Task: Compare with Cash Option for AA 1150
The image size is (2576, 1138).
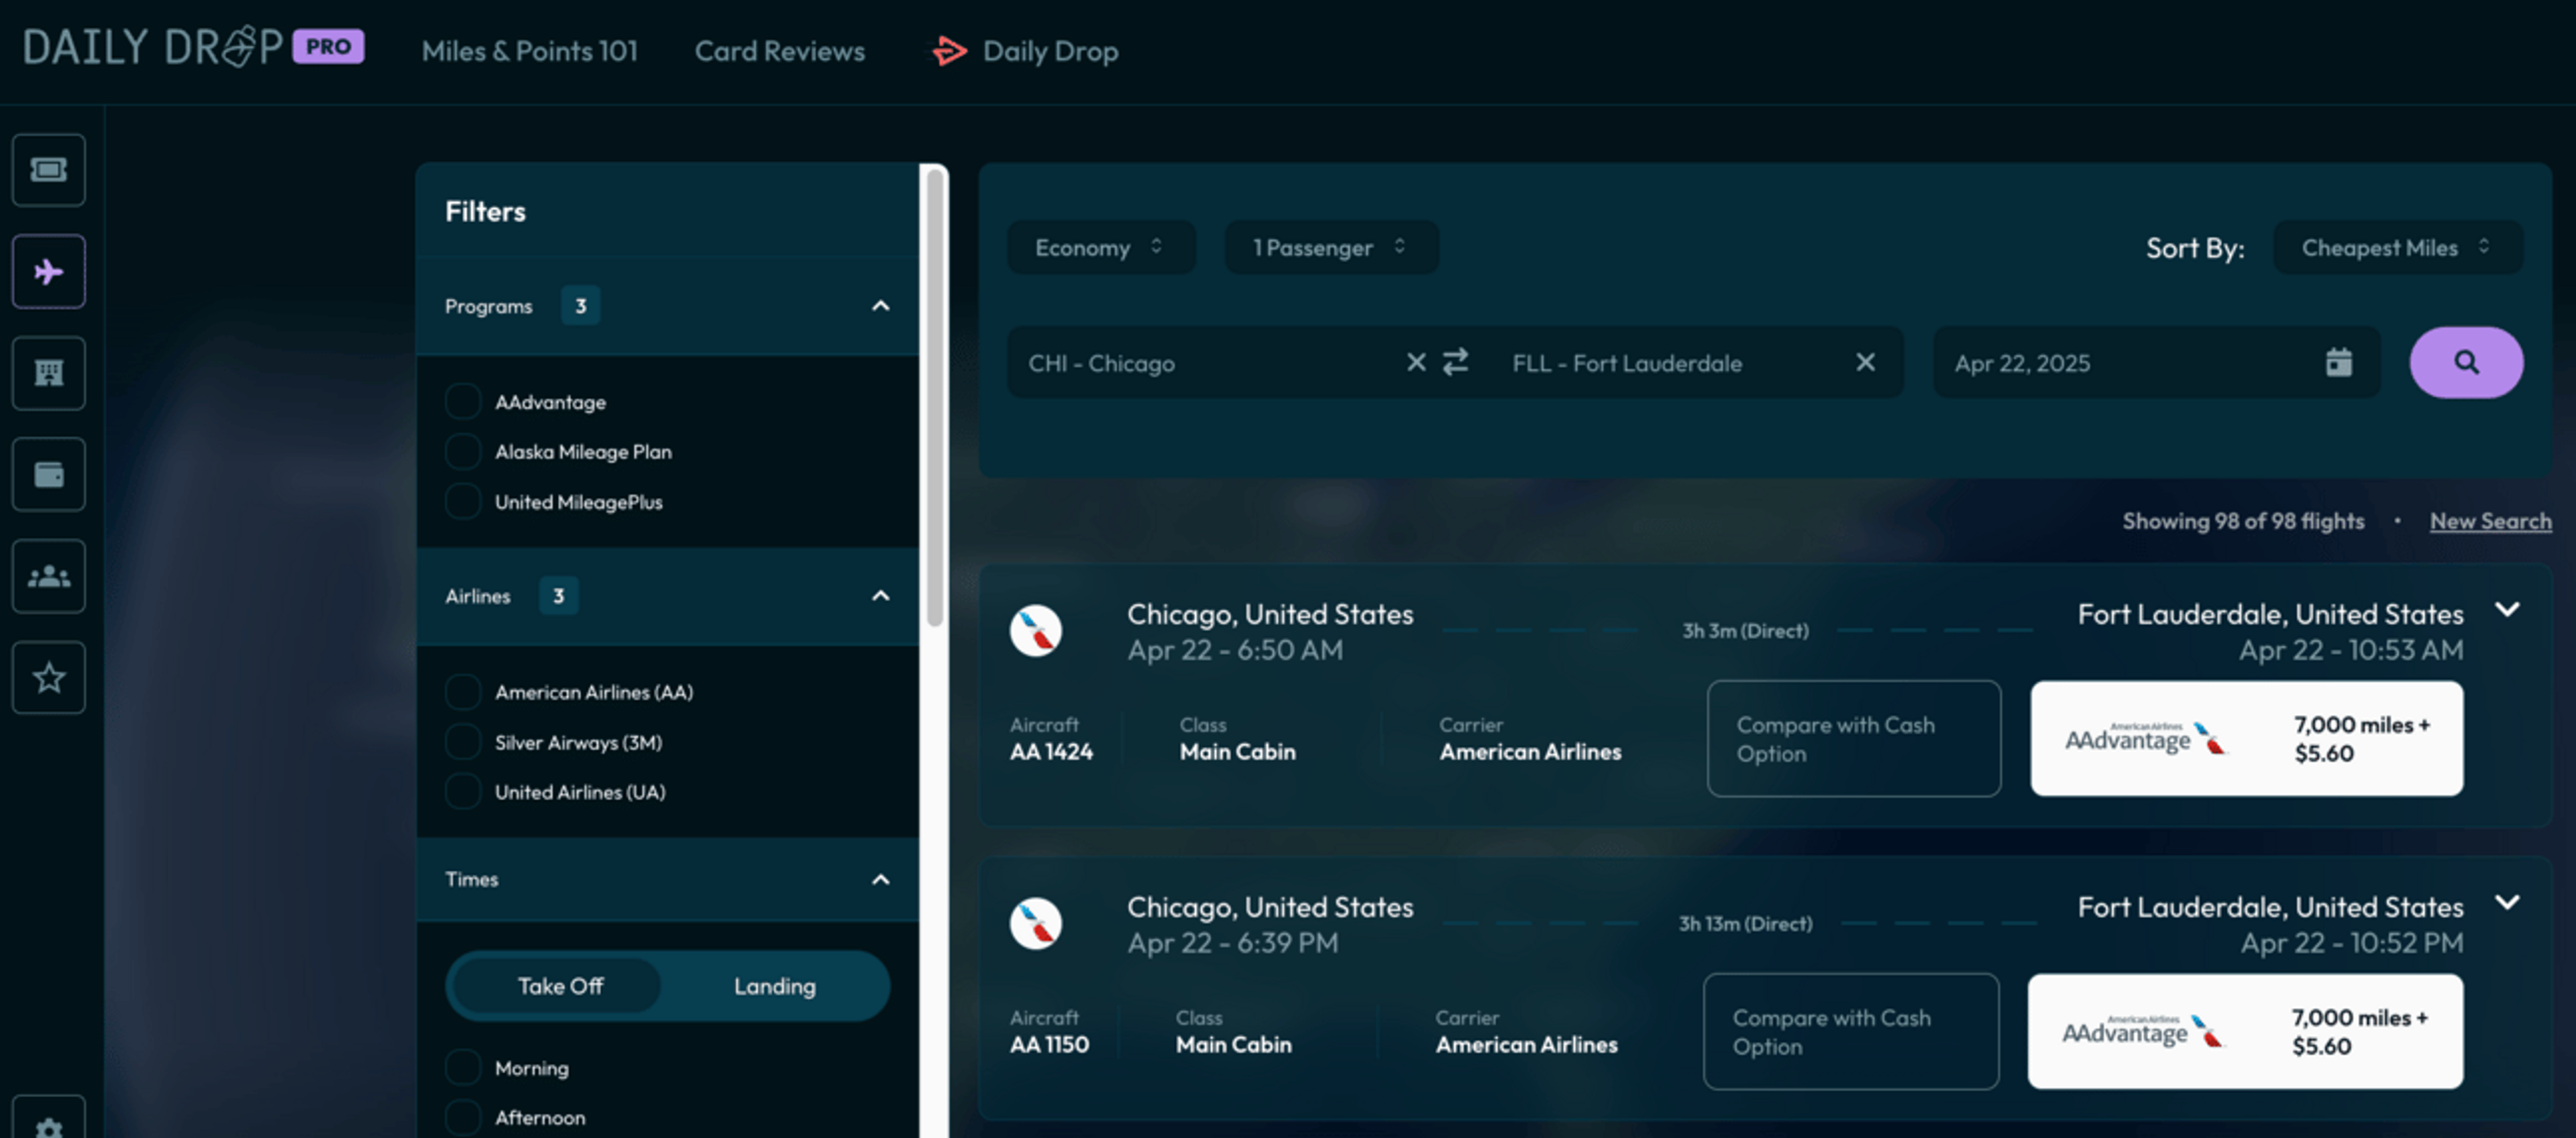Action: tap(1851, 1032)
